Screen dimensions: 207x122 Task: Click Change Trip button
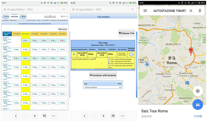pos(126,33)
